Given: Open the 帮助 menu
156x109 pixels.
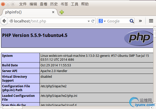Looking at the screenshot, I should pyautogui.click(x=85, y=4).
